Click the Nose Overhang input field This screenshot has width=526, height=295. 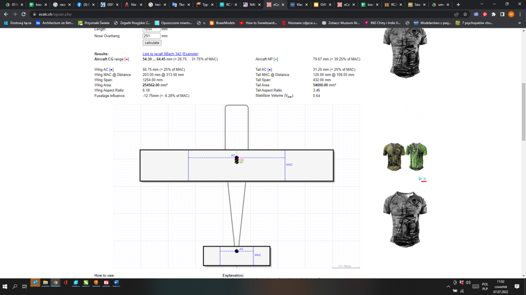click(x=152, y=36)
